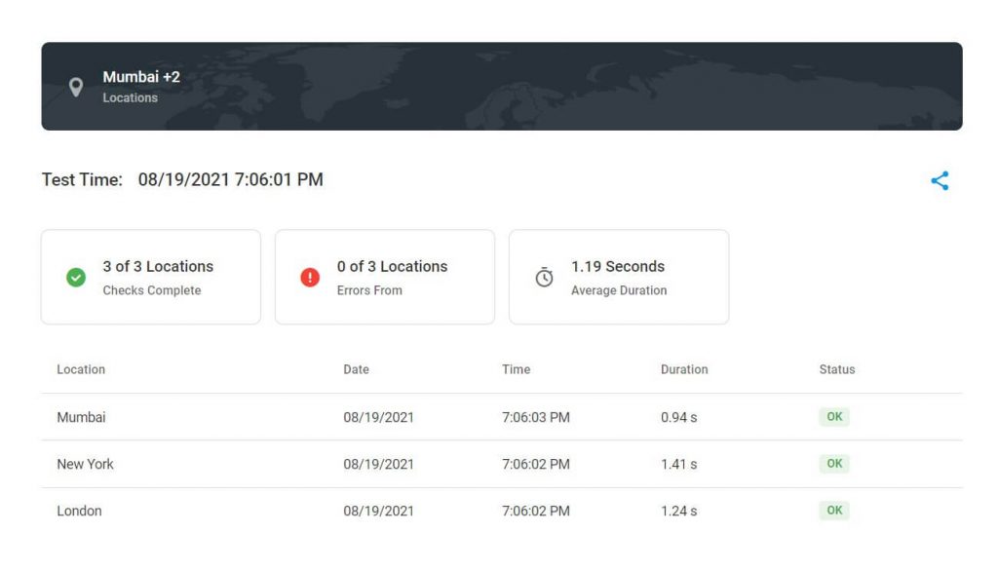
Task: Click the location pin icon in banner
Action: click(x=78, y=87)
